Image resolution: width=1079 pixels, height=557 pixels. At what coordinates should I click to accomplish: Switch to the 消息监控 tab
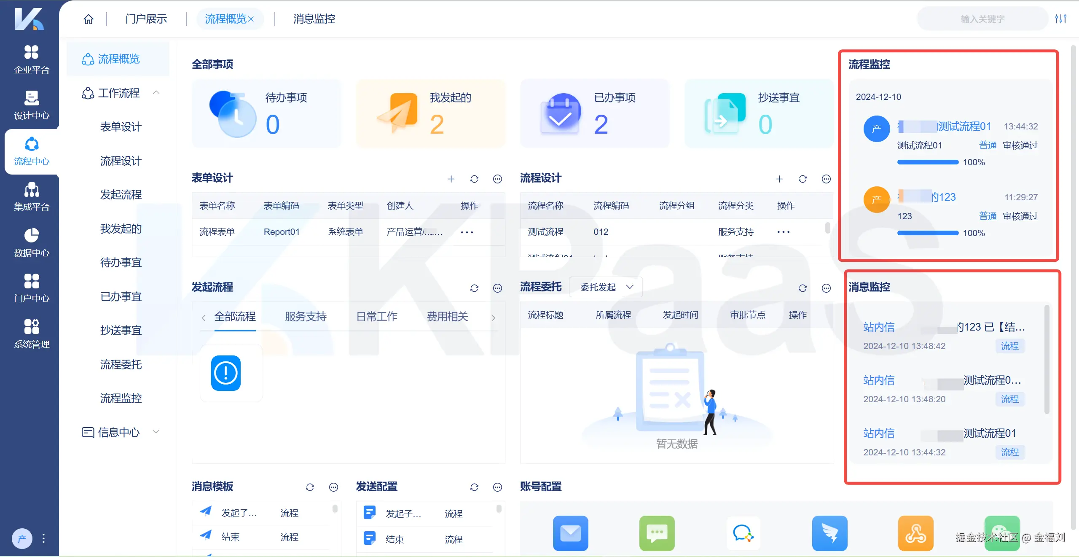[x=314, y=19]
